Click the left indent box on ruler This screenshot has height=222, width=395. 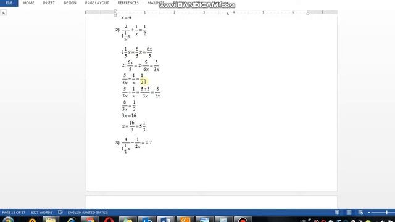tap(115, 15)
